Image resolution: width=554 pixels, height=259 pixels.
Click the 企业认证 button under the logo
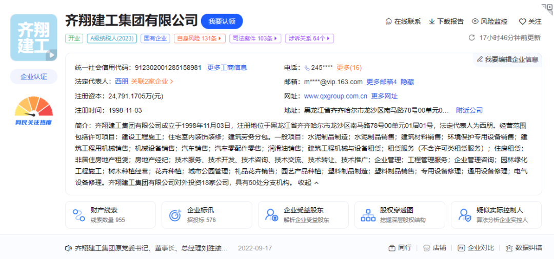pos(34,76)
